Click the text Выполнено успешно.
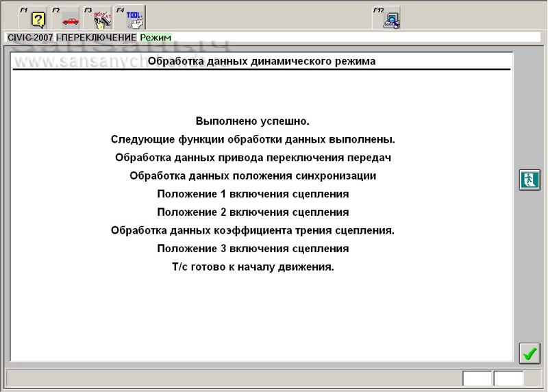Image resolution: width=548 pixels, height=392 pixels. [252, 121]
